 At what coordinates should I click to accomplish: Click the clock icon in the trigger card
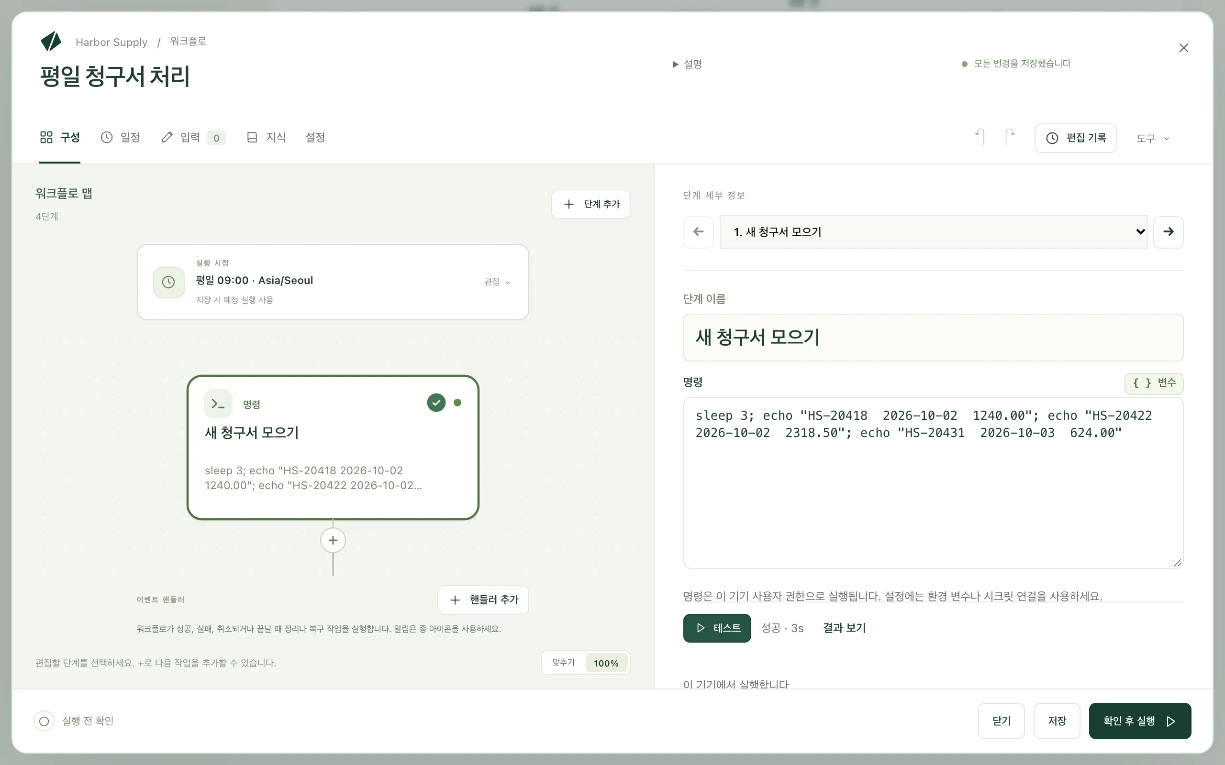168,282
